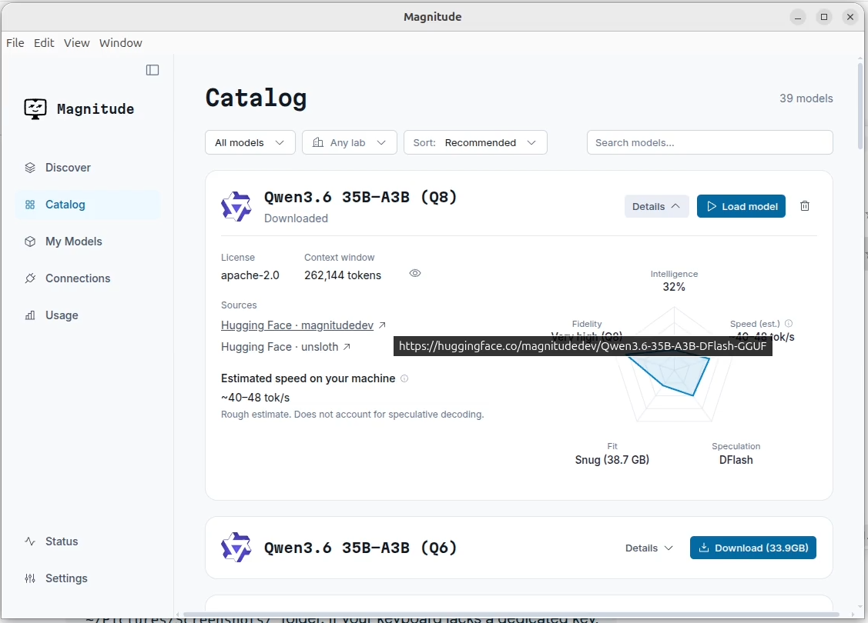Collapse Details on the Q8 model card

(656, 206)
